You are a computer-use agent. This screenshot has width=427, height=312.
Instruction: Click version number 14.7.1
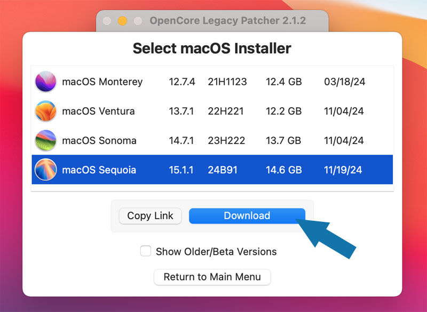[x=182, y=141]
